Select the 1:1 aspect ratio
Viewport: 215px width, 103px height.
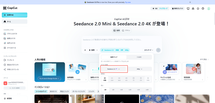[134, 79]
